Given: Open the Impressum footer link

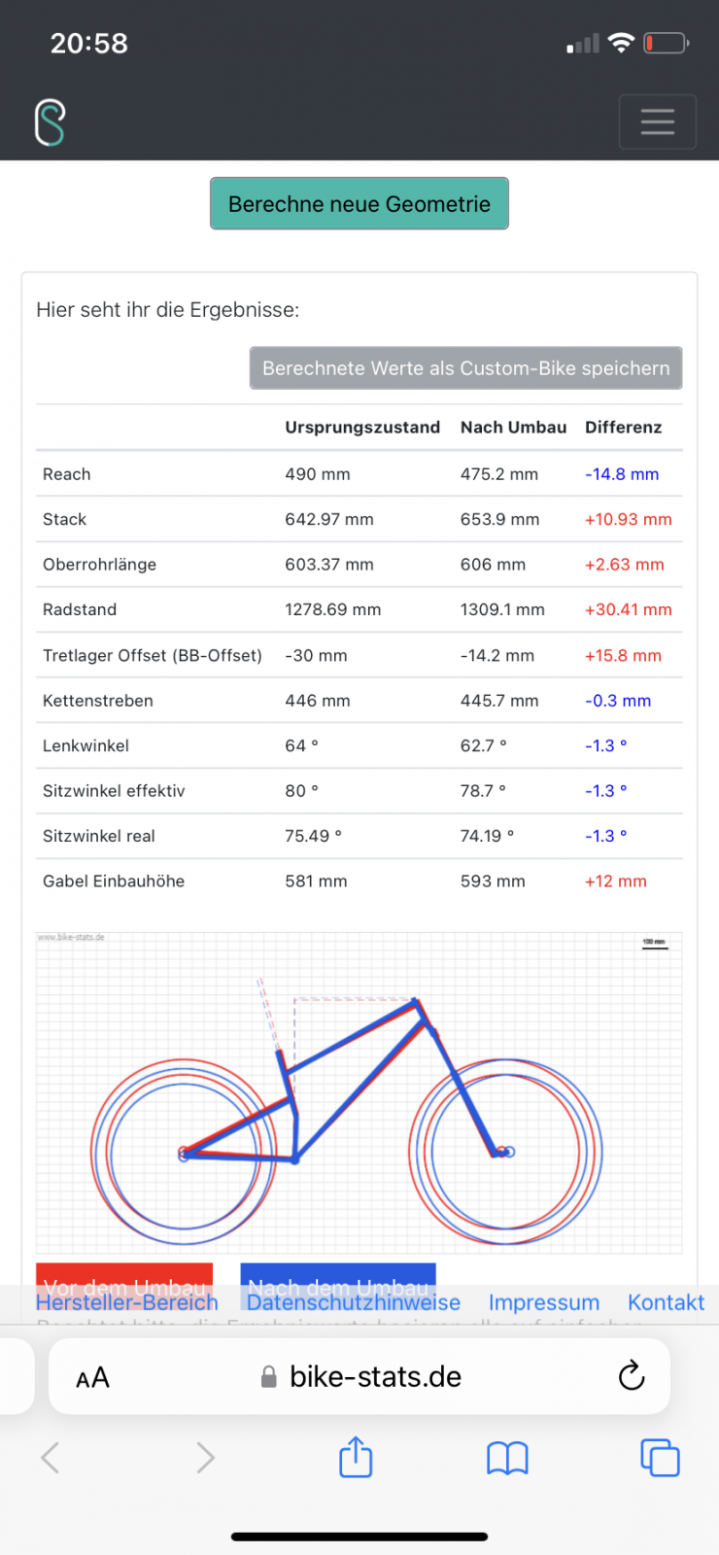Looking at the screenshot, I should pyautogui.click(x=543, y=1303).
